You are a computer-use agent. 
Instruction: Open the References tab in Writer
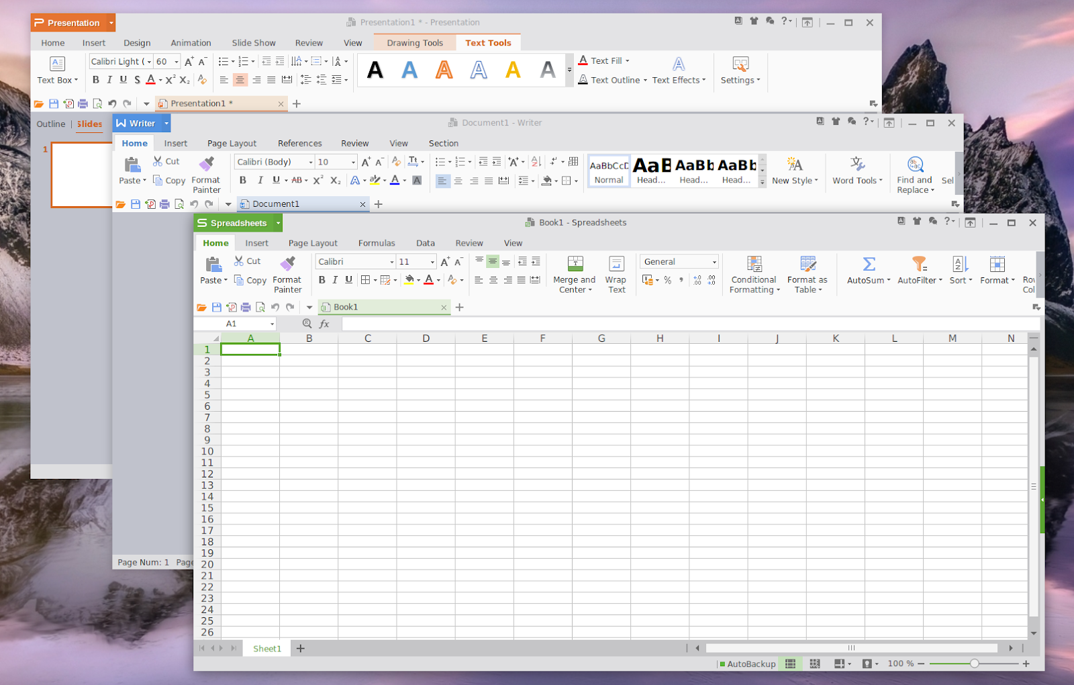(x=299, y=143)
